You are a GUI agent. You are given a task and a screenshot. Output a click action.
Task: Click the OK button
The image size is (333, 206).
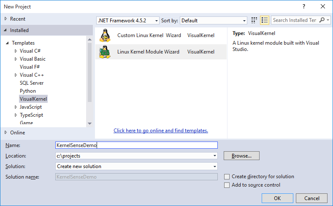click(277, 198)
